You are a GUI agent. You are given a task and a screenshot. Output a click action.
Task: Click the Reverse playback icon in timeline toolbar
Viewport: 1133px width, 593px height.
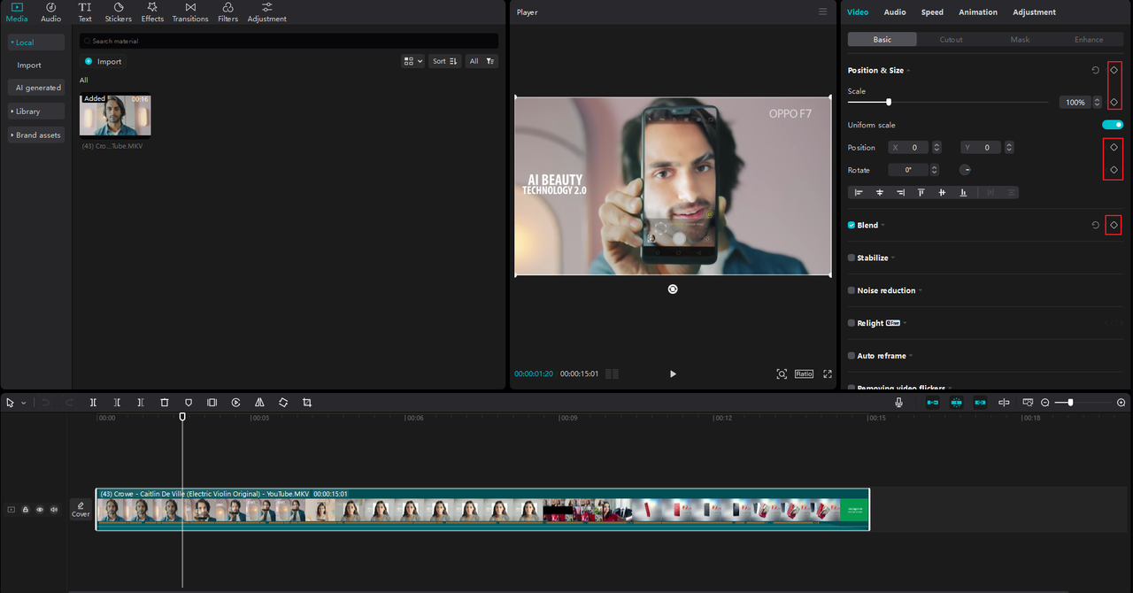(x=236, y=403)
